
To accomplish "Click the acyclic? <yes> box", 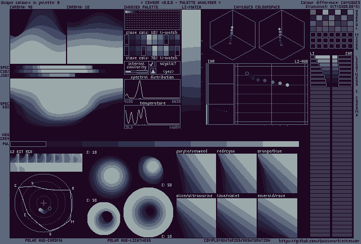I will (x=168, y=68).
